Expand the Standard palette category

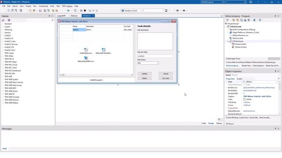tap(3, 24)
